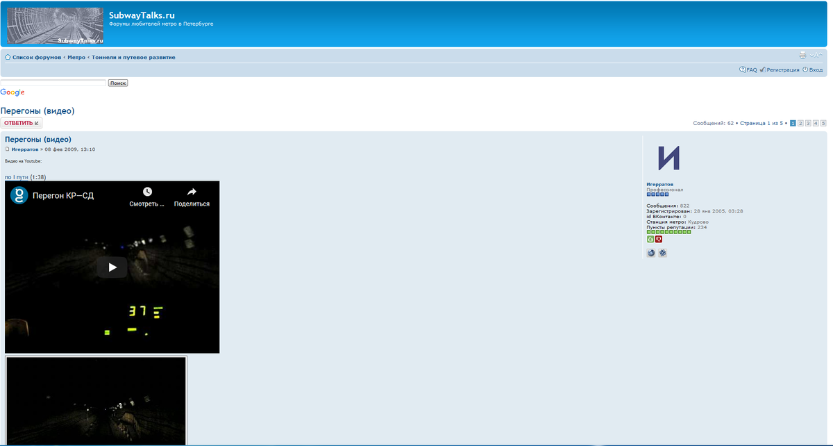Viewport: 833px width, 446px height.
Task: Click the Зарегистрирован: 28 янв 2005 text
Action: click(x=695, y=211)
